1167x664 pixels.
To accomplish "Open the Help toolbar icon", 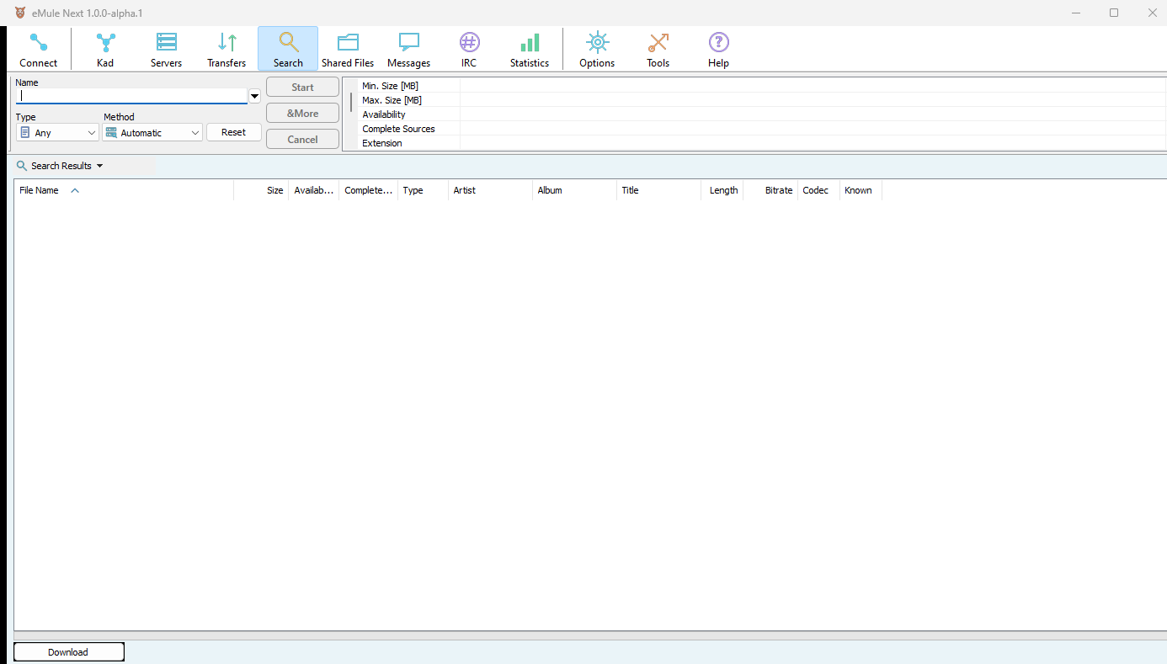I will coord(718,49).
